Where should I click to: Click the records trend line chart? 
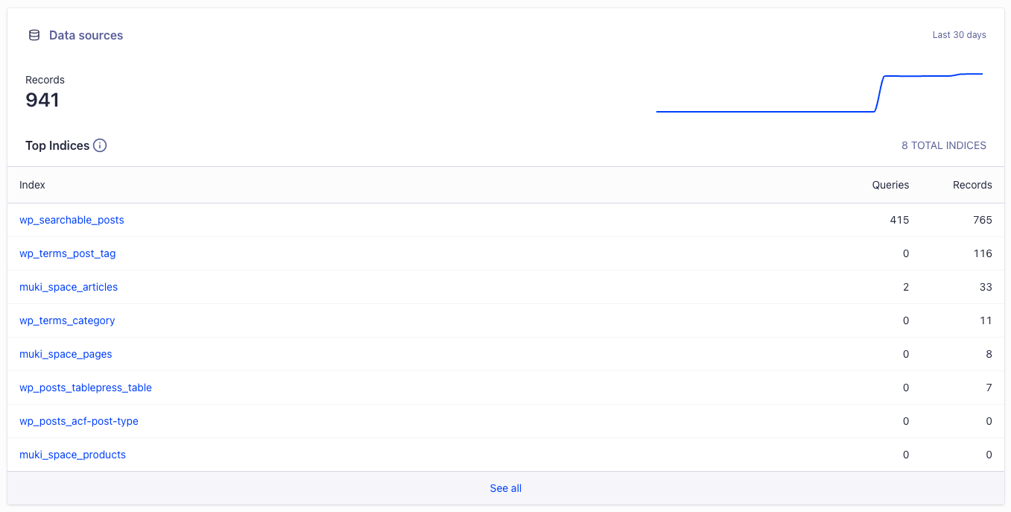(820, 93)
